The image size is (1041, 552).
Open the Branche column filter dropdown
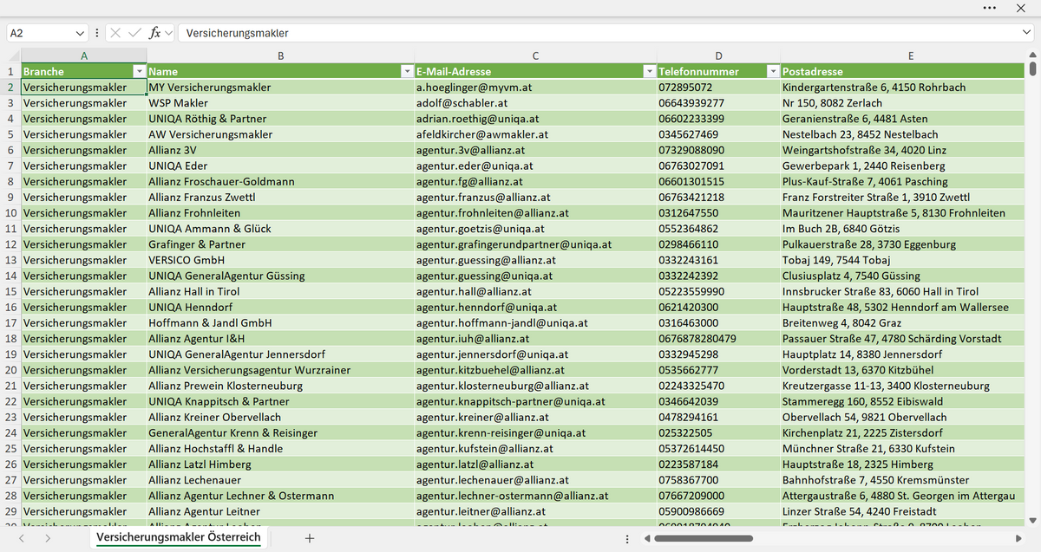[139, 71]
